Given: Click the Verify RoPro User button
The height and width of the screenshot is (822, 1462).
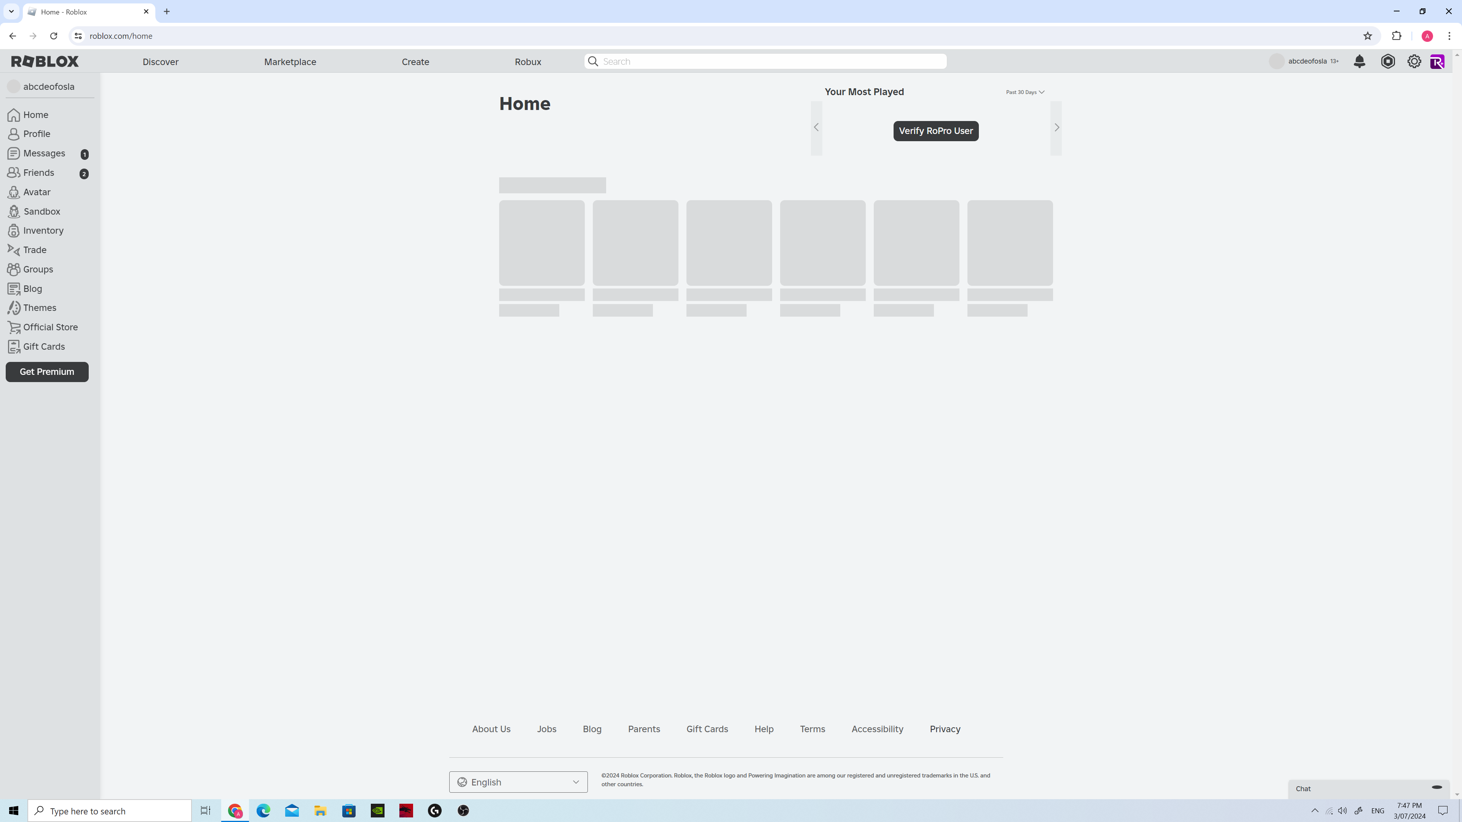Looking at the screenshot, I should (x=935, y=131).
